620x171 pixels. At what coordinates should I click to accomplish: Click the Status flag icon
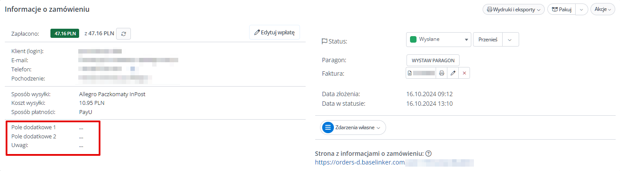pyautogui.click(x=324, y=41)
